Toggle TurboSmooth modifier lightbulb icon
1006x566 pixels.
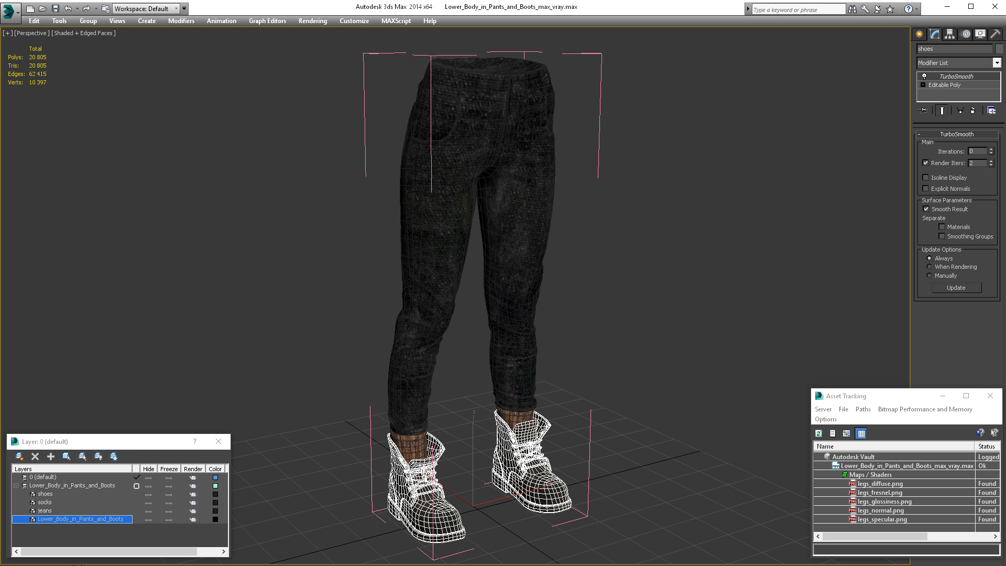(924, 77)
